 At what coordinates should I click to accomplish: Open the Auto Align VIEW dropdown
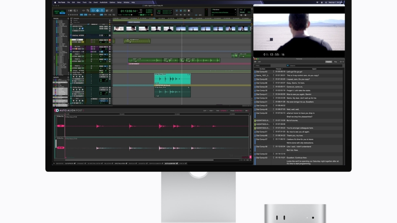pos(211,111)
